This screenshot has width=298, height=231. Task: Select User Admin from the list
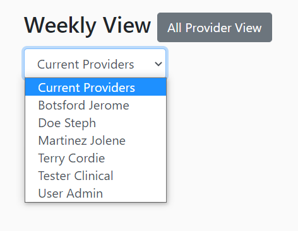point(95,193)
